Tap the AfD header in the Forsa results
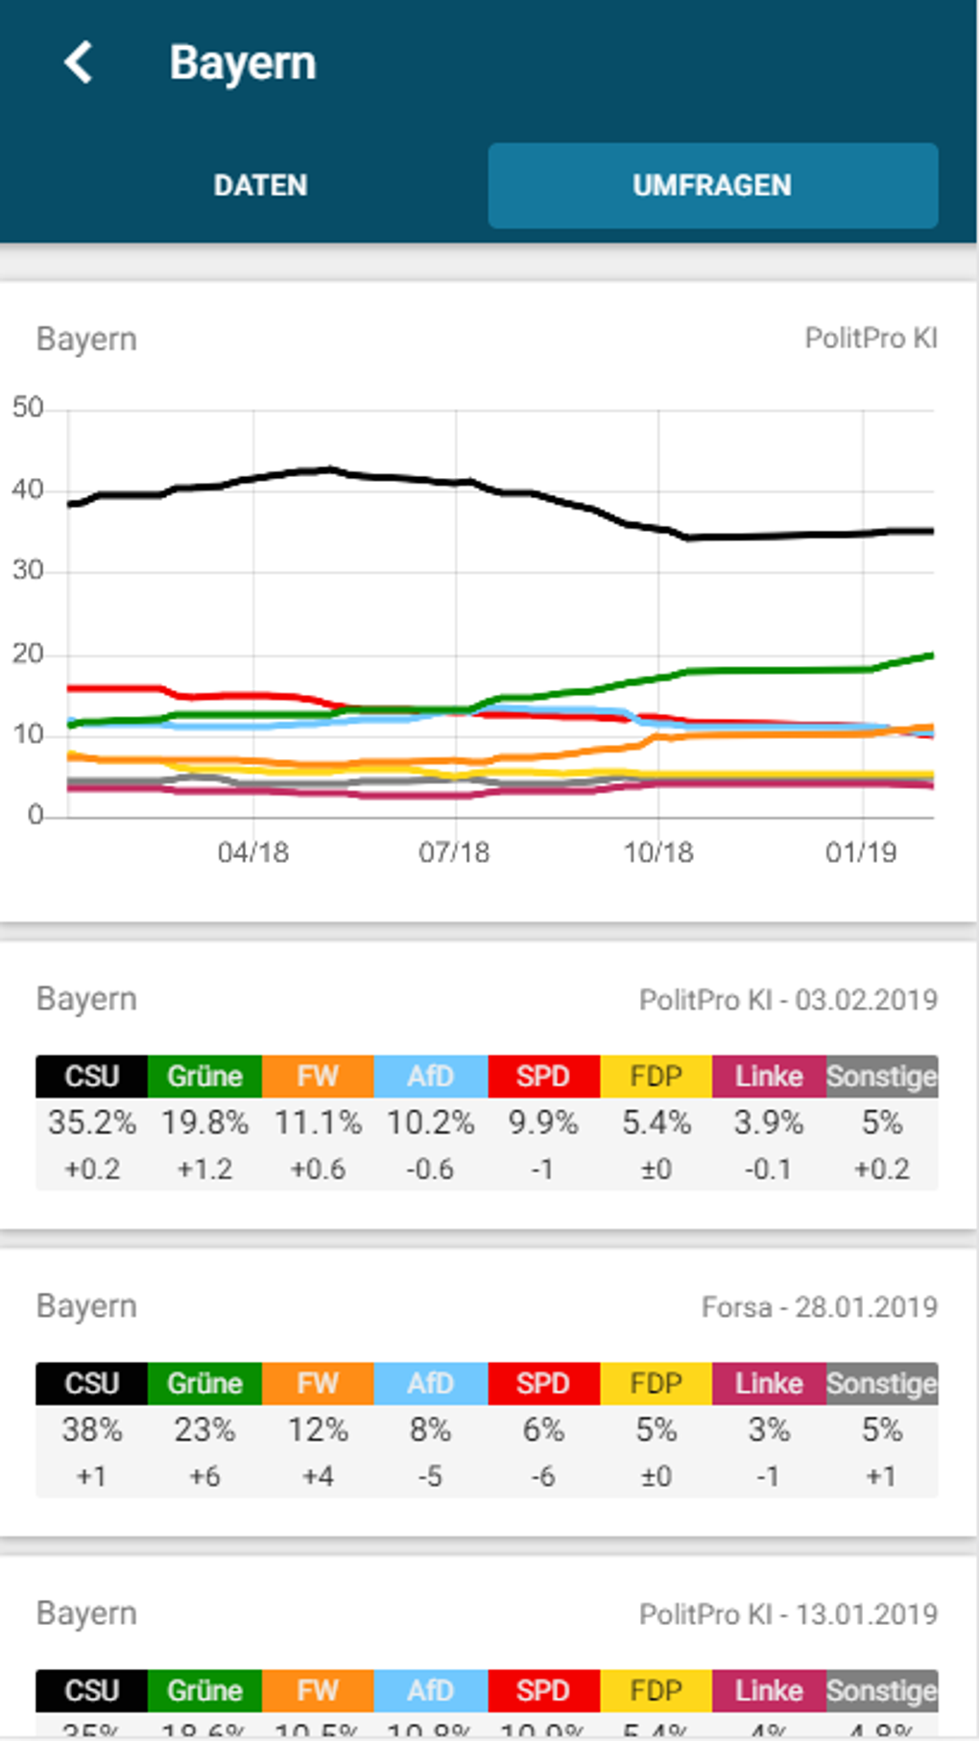Image resolution: width=979 pixels, height=1741 pixels. click(430, 1383)
